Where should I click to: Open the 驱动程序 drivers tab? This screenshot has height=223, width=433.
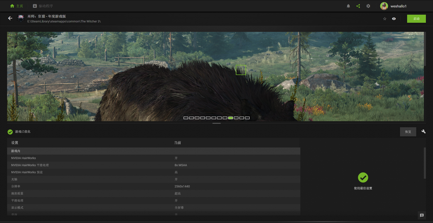(43, 6)
